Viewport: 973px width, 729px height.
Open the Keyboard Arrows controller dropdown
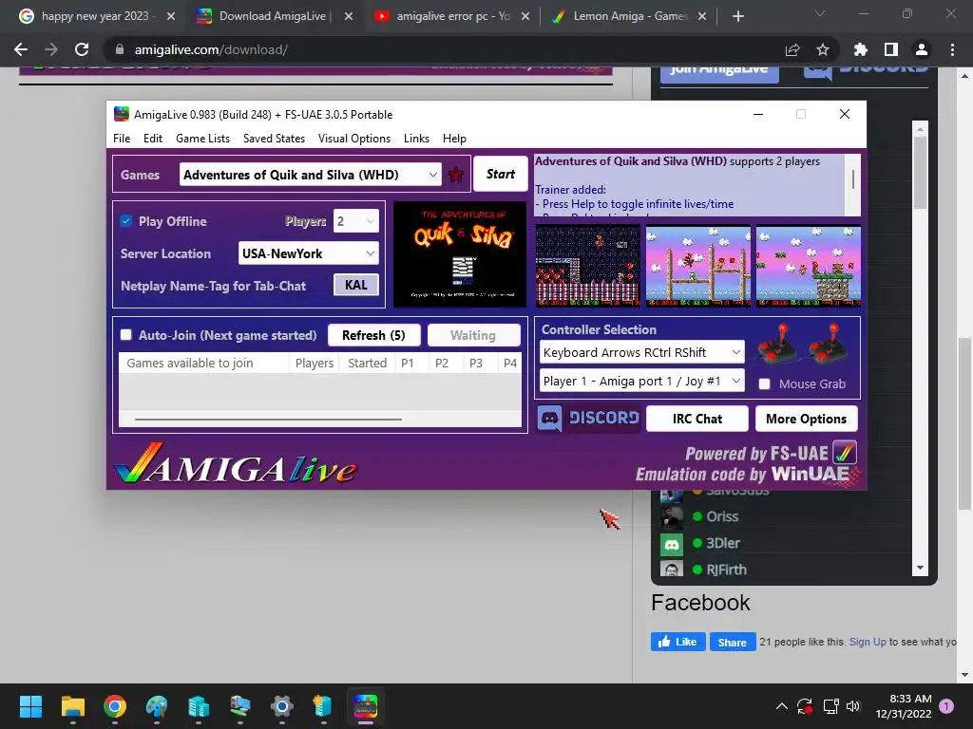pyautogui.click(x=641, y=352)
